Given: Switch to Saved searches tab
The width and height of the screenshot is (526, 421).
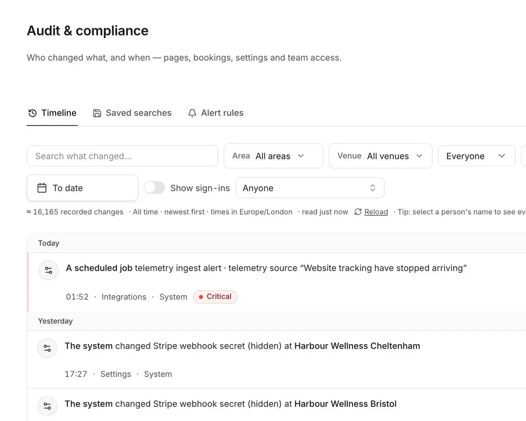Looking at the screenshot, I should point(132,113).
